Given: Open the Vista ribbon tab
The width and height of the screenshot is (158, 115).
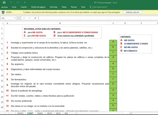Looking at the screenshot, I should (x=83, y=7).
